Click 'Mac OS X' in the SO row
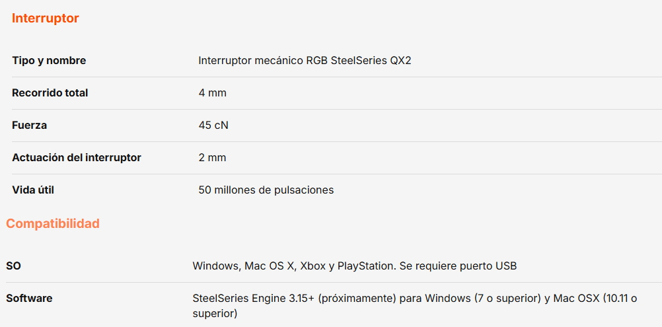Image resolution: width=662 pixels, height=327 pixels. point(270,266)
